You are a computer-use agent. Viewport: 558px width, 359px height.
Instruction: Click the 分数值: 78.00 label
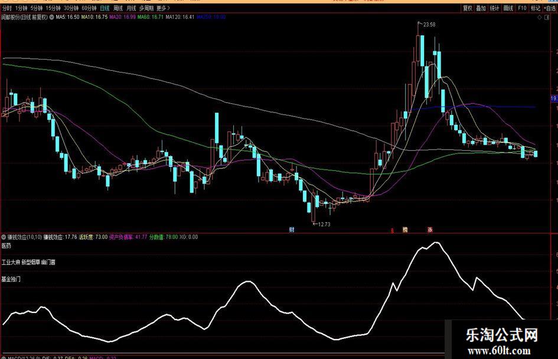(x=164, y=237)
